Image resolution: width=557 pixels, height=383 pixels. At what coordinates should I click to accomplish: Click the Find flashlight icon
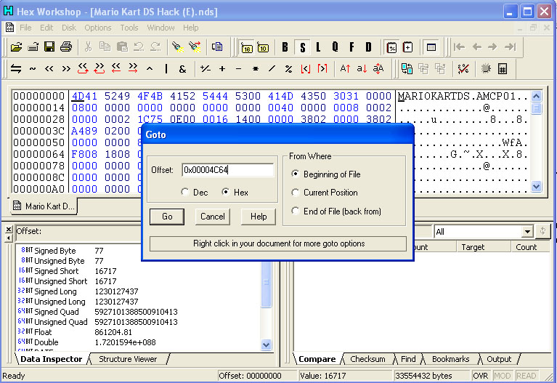tap(178, 47)
